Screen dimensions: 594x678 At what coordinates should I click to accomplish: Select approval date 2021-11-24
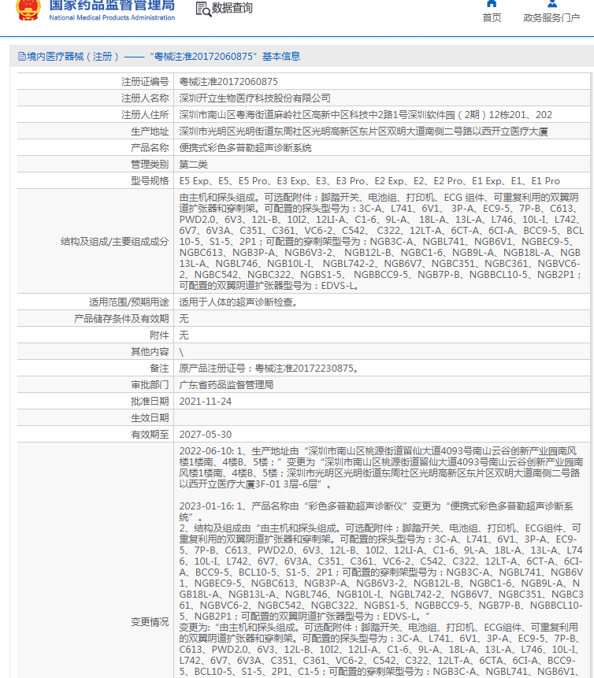pyautogui.click(x=206, y=402)
